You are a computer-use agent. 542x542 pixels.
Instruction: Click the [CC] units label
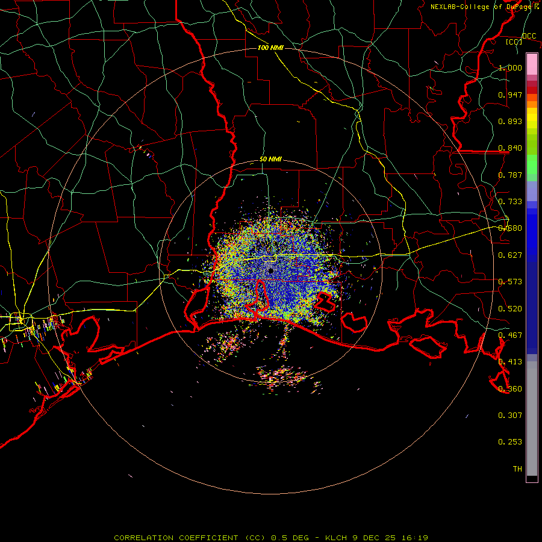pyautogui.click(x=514, y=42)
